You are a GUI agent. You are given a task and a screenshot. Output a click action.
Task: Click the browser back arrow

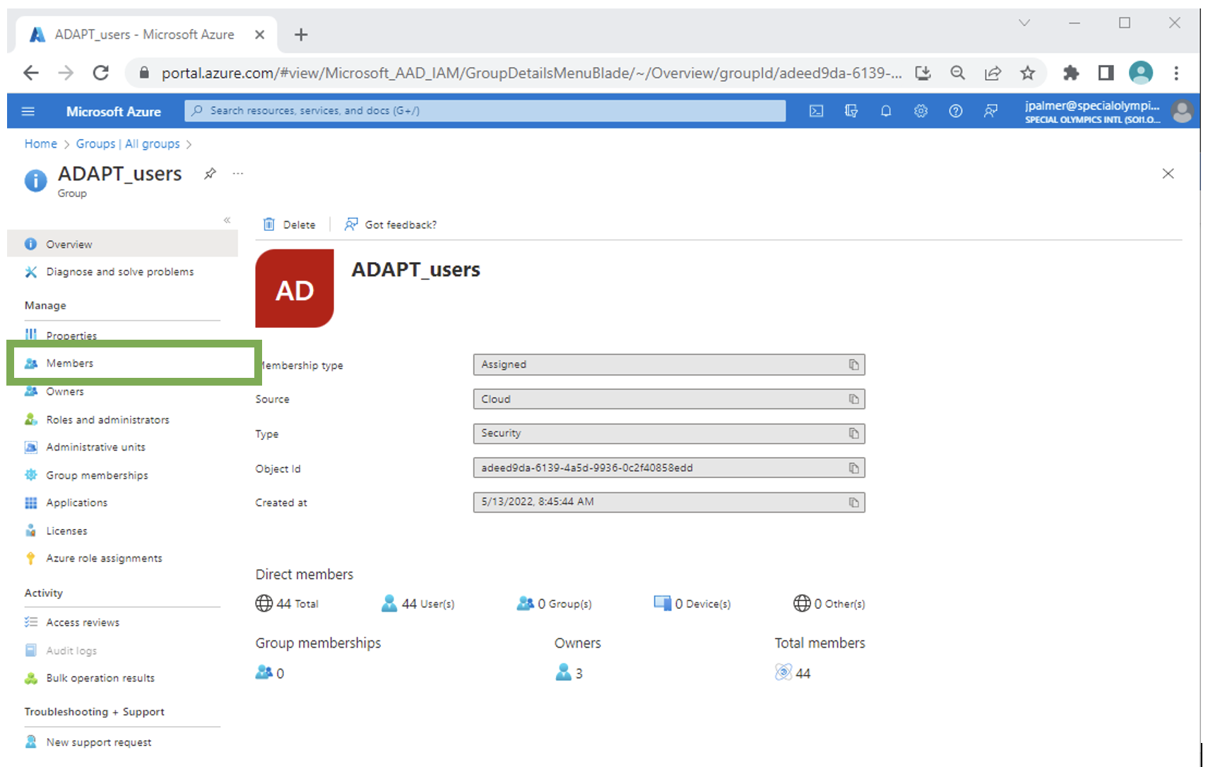coord(31,73)
